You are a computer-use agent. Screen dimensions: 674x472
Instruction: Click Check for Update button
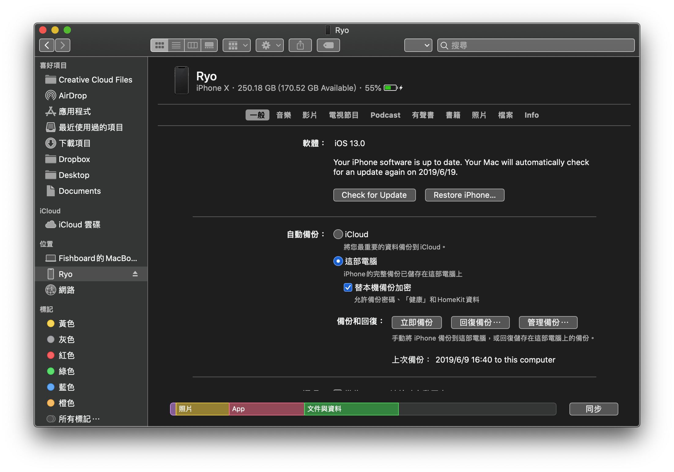tap(374, 195)
